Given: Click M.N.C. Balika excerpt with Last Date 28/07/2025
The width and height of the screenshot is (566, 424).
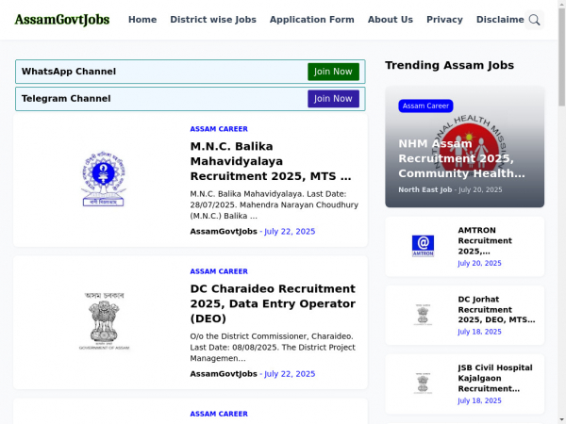Looking at the screenshot, I should tap(274, 204).
